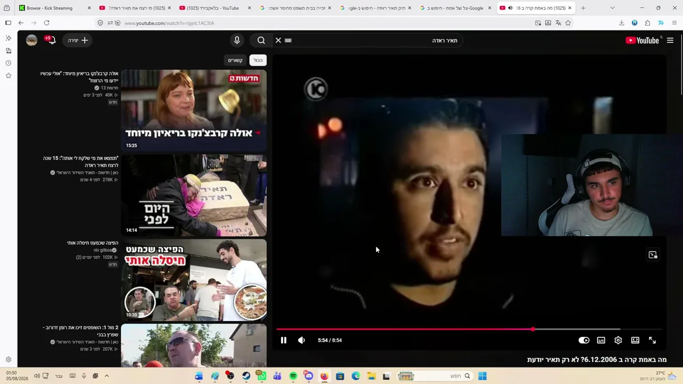Image resolution: width=683 pixels, height=384 pixels.
Task: Clear the YouTube search query
Action: pos(278,41)
